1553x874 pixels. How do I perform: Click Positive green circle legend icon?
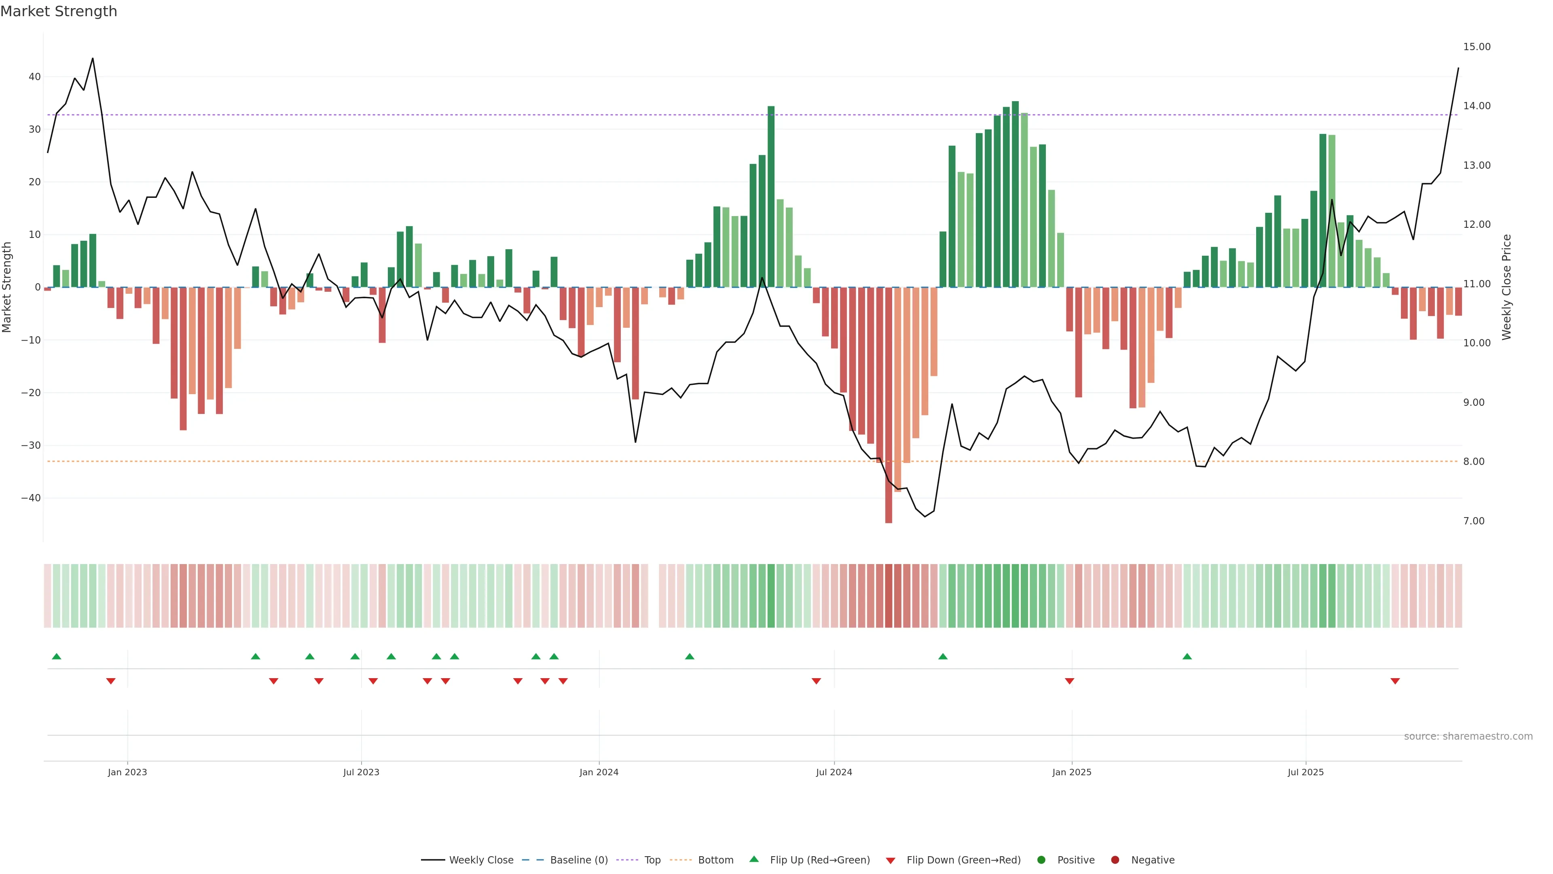[x=1041, y=860]
